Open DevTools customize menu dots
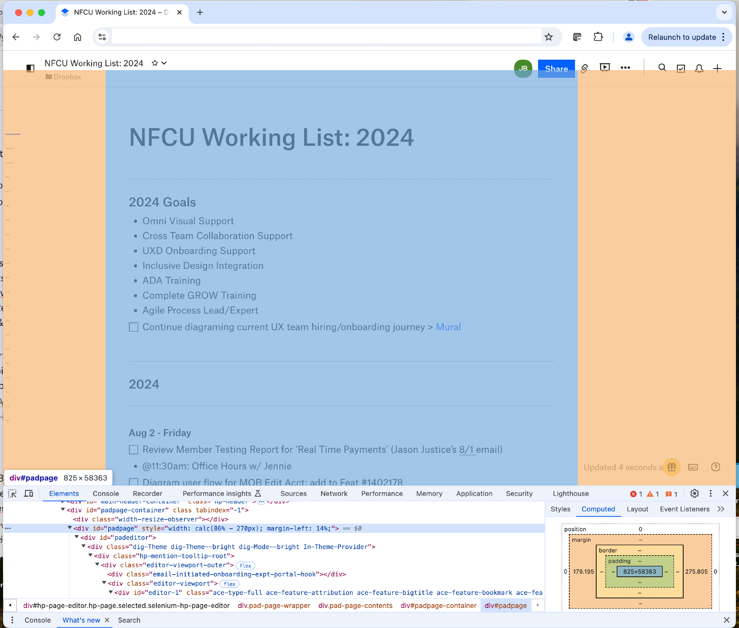 [x=711, y=494]
